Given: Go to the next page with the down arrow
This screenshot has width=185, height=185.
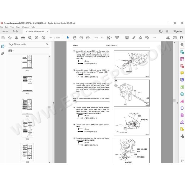Looking at the screenshot, I should coord(43,38).
